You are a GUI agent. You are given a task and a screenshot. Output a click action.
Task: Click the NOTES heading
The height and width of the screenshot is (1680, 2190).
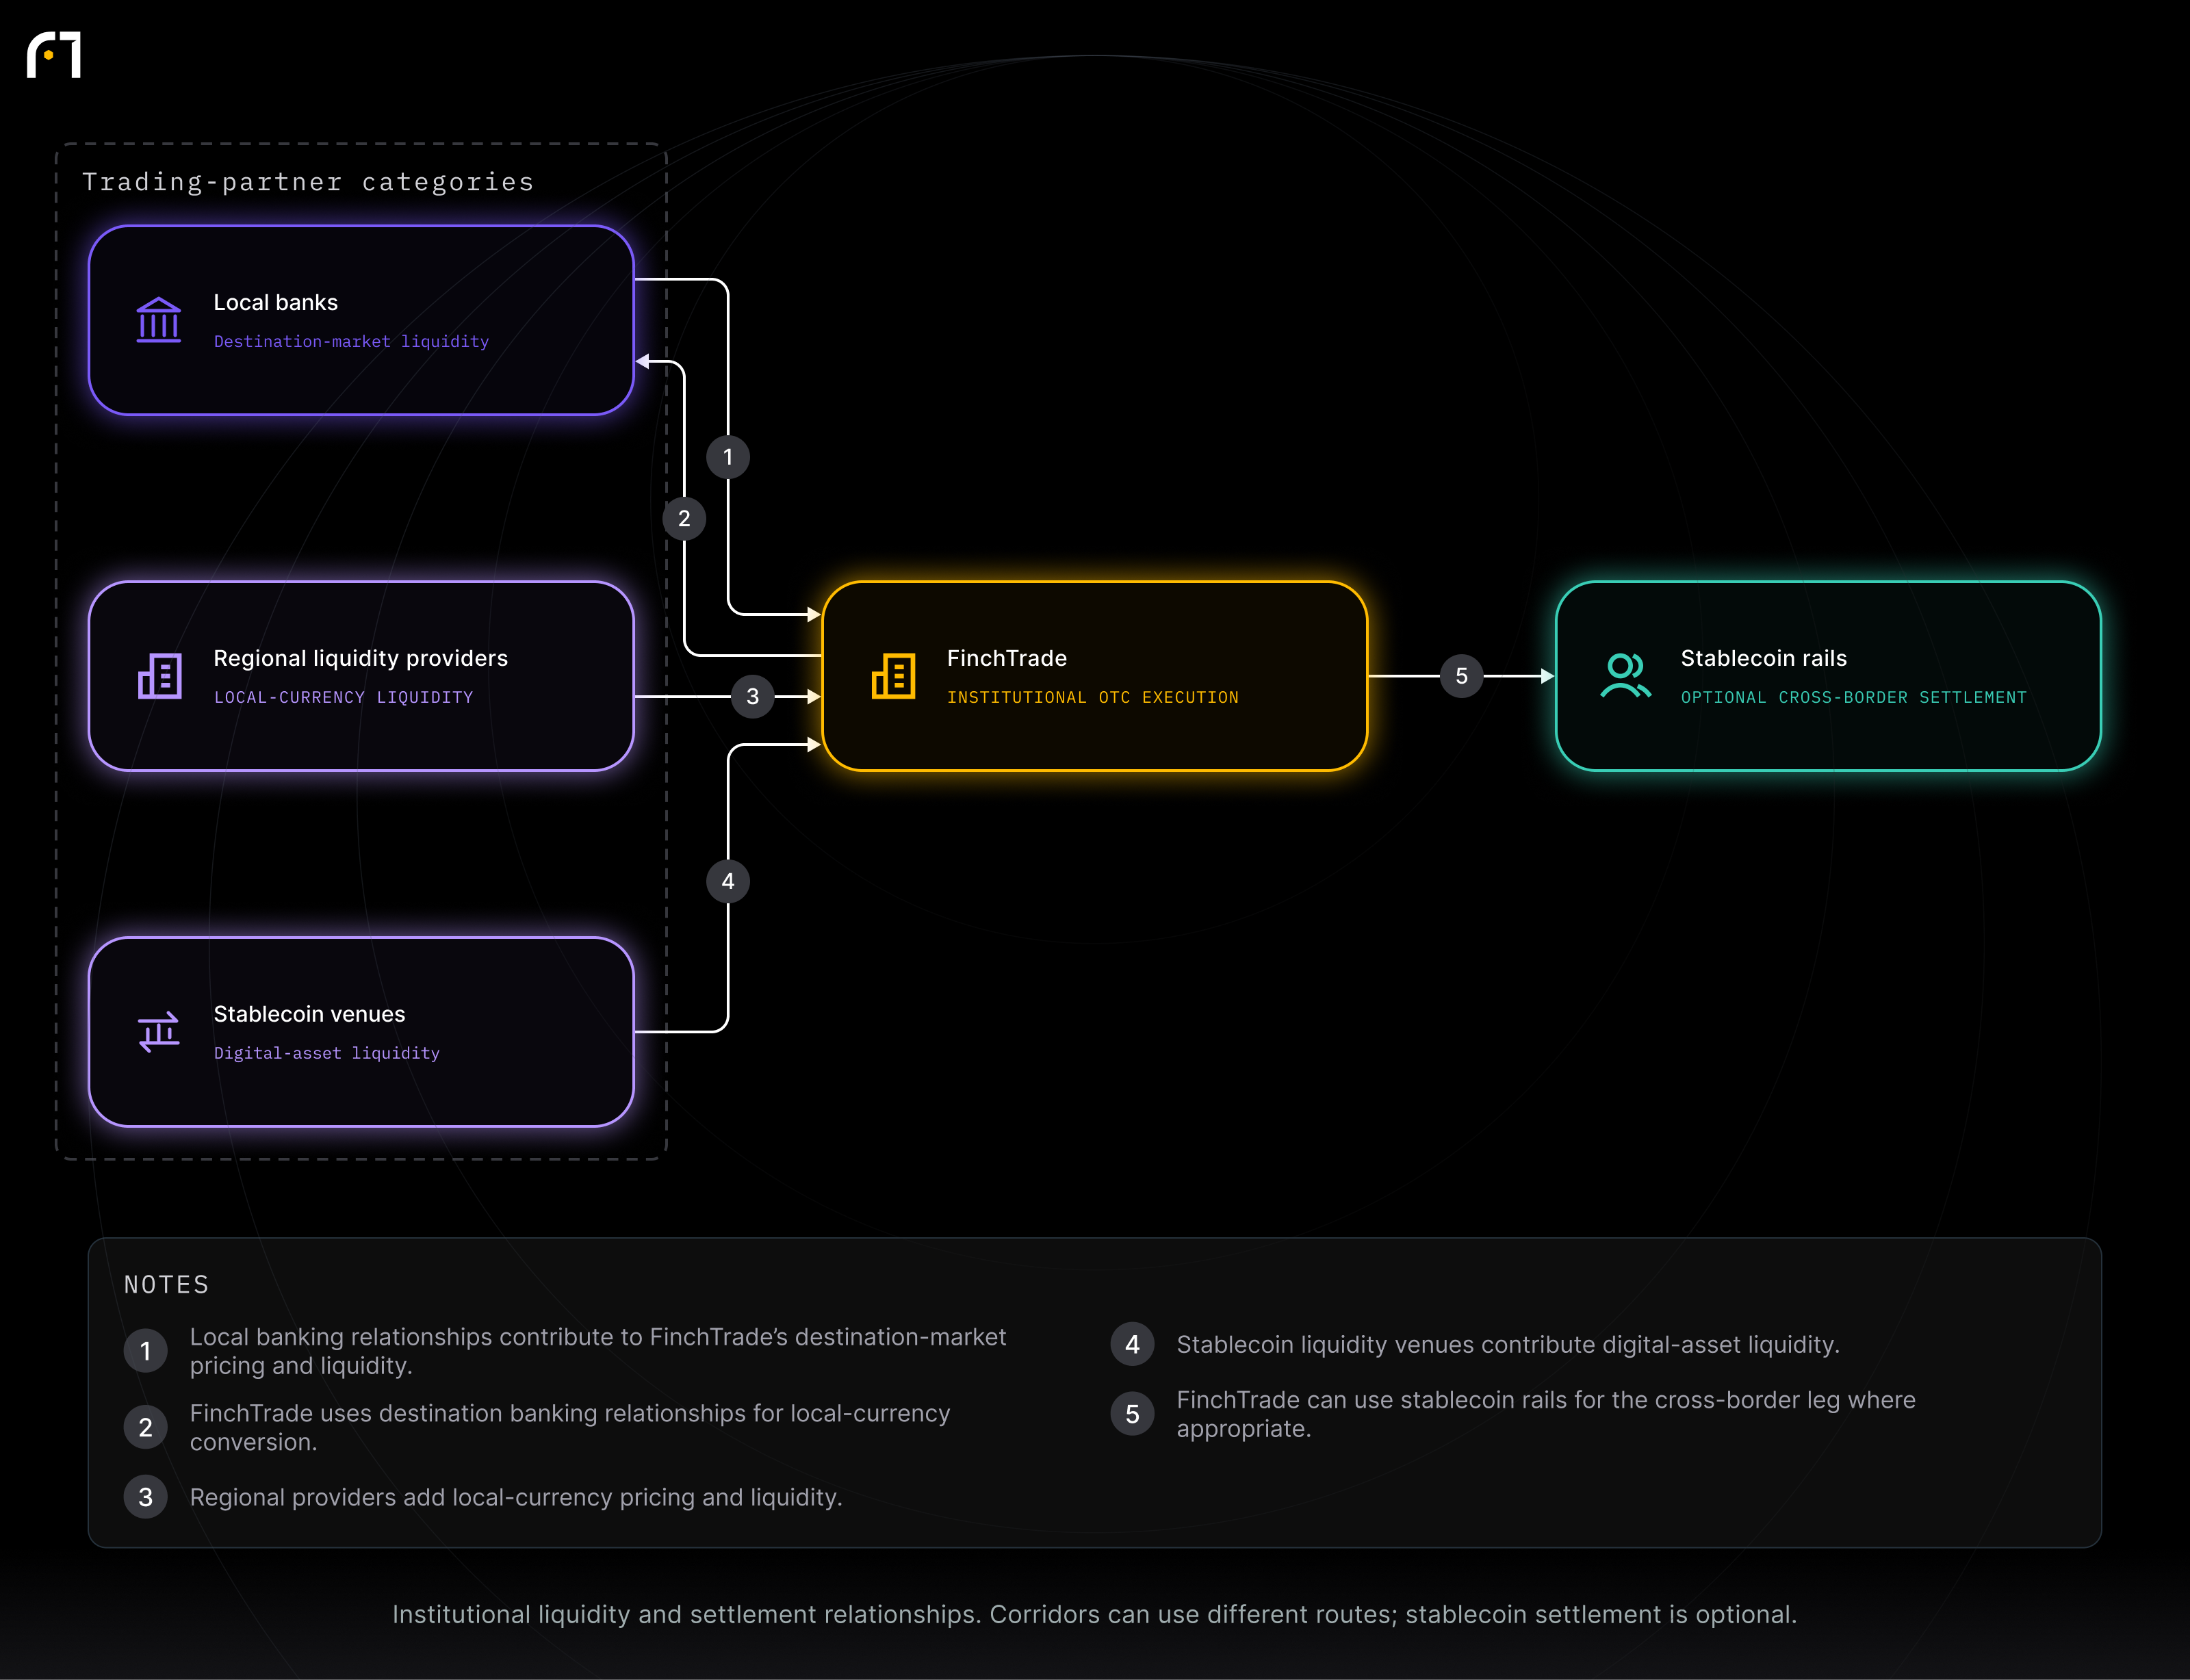click(167, 1285)
